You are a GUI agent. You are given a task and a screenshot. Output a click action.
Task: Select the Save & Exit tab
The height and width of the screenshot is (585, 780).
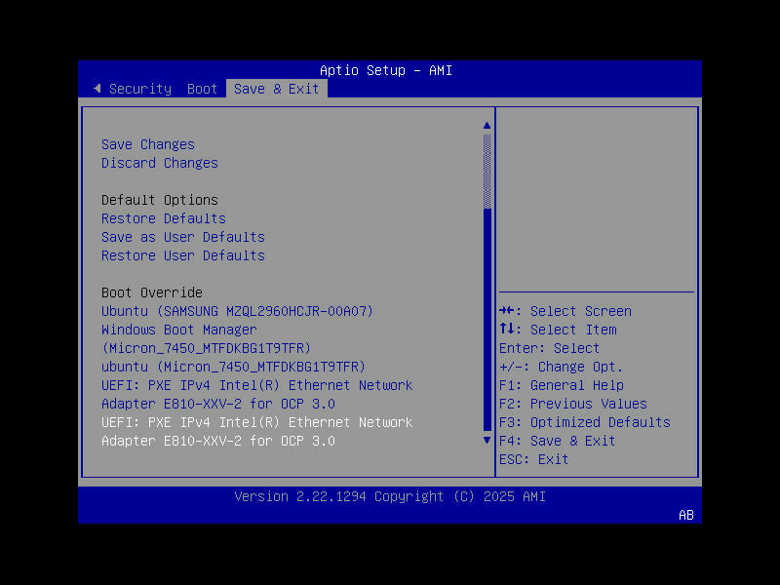click(x=277, y=89)
